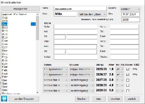Click Vater's Tel. field
Image resolution: width=145 pixels, height=104 pixels.
pyautogui.click(x=125, y=47)
